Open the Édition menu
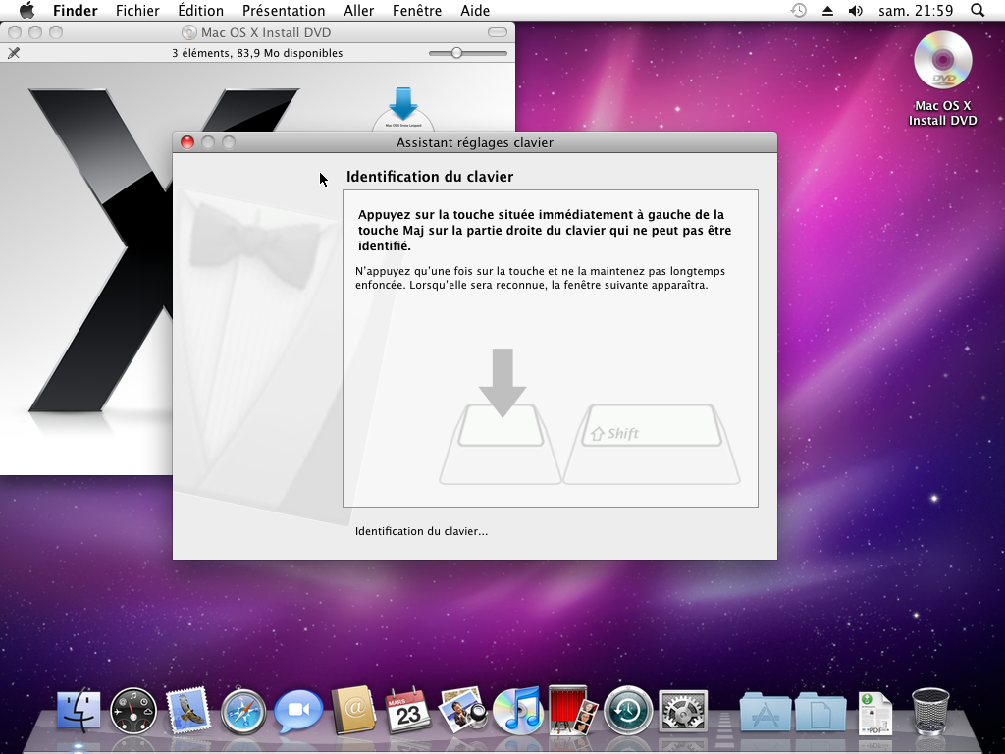 coord(200,10)
